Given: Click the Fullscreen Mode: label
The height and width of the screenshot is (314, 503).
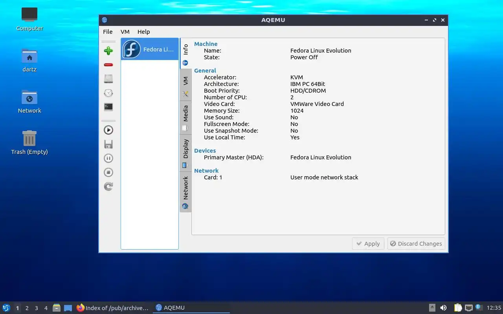Looking at the screenshot, I should click(226, 124).
